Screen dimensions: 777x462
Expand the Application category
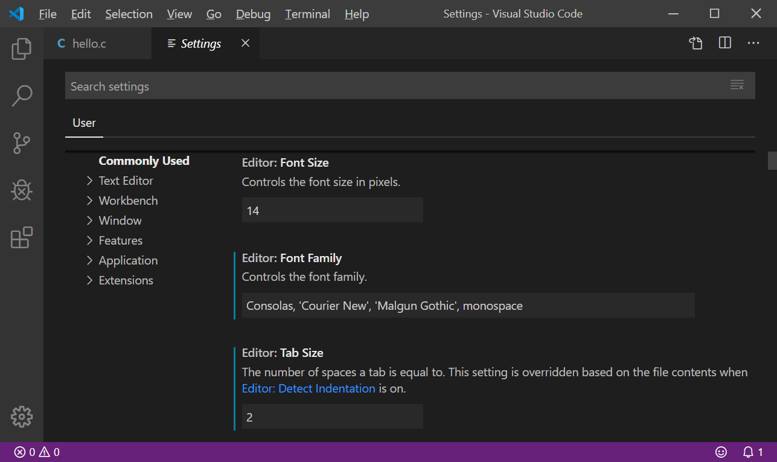click(122, 260)
